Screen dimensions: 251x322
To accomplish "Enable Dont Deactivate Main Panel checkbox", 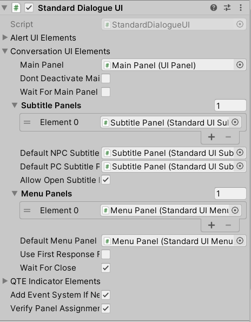I will [x=105, y=78].
